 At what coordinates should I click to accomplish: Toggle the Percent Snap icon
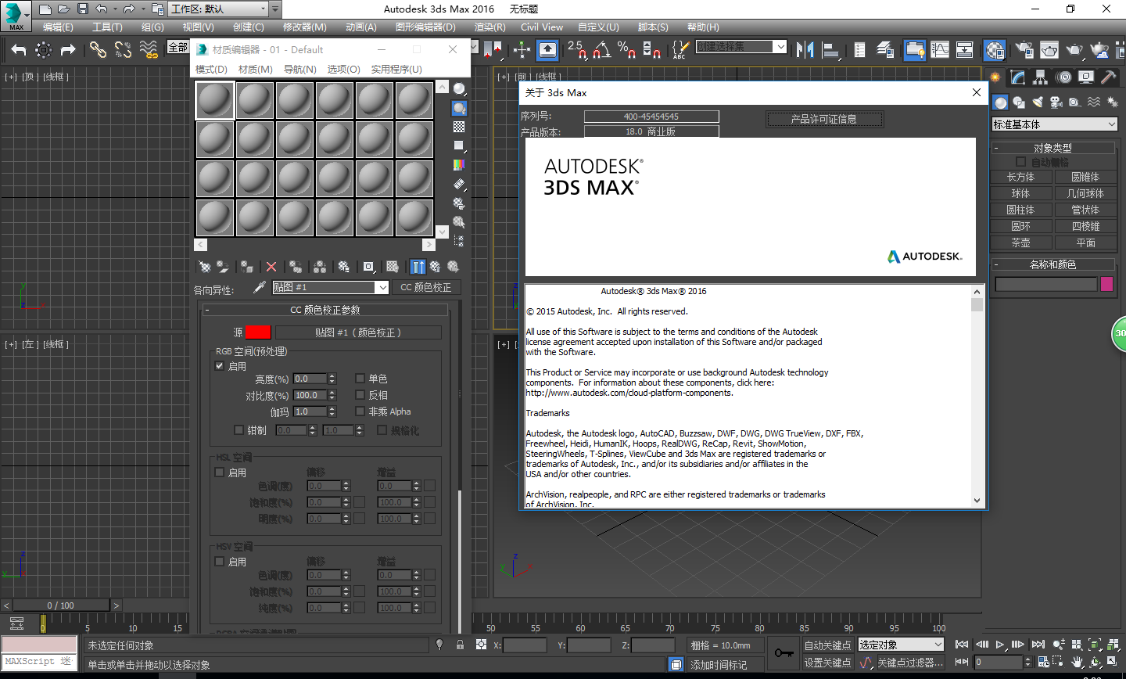click(x=626, y=50)
